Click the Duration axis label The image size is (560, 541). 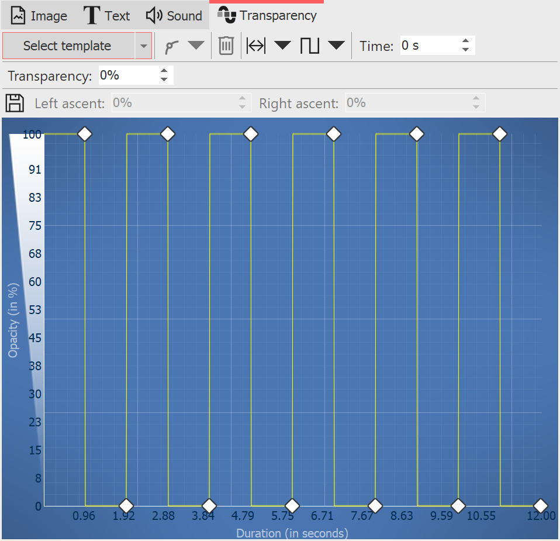tap(292, 533)
